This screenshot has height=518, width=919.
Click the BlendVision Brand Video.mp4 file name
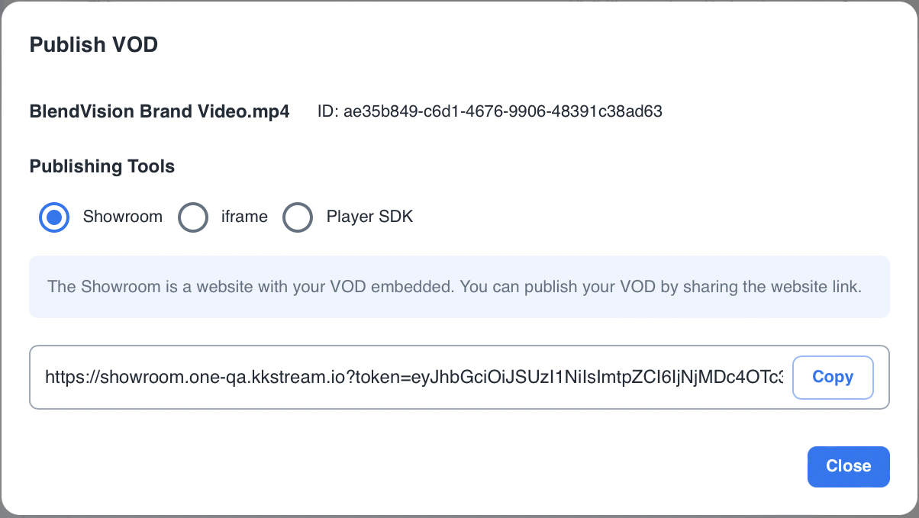tap(160, 111)
